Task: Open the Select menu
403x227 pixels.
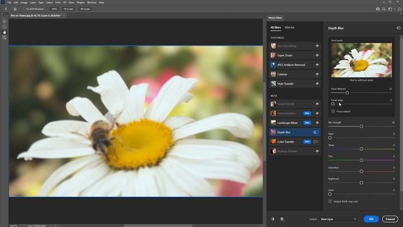Action: tap(49, 3)
